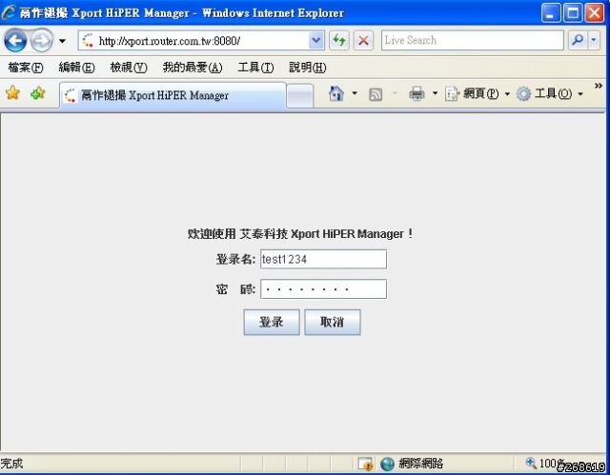
Task: Expand the address bar history dropdown
Action: pyautogui.click(x=316, y=40)
